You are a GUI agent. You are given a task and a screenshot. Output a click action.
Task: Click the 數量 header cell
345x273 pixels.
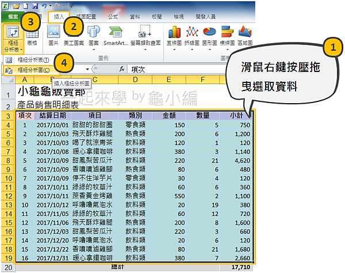pos(202,115)
